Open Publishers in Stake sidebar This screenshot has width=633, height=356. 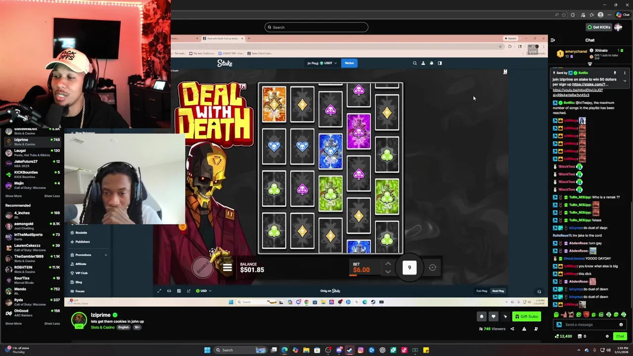point(80,242)
